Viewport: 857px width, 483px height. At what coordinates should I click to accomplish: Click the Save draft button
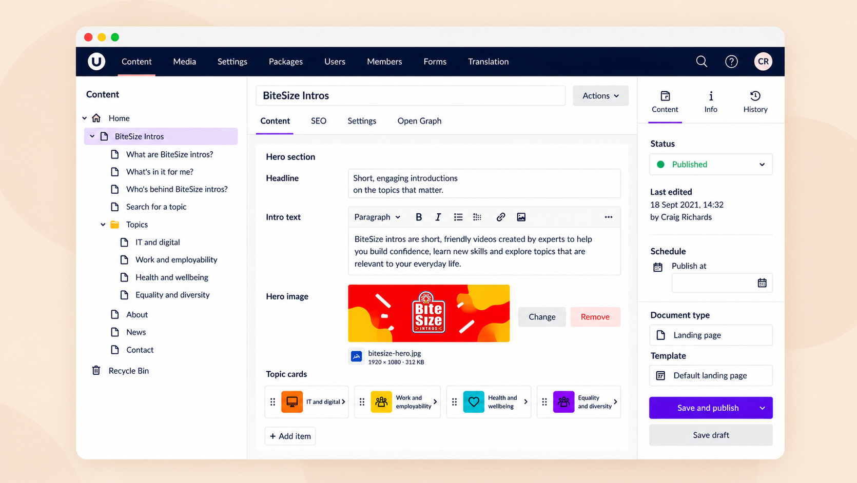click(x=711, y=435)
